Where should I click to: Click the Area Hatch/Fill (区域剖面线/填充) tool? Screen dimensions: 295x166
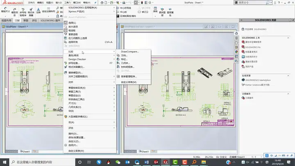click(126, 16)
